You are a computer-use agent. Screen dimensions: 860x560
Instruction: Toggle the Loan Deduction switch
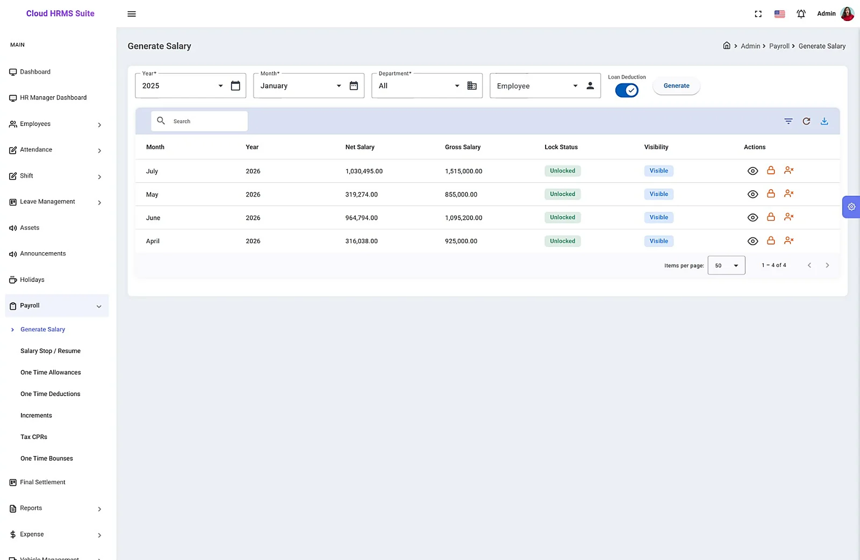(x=627, y=90)
